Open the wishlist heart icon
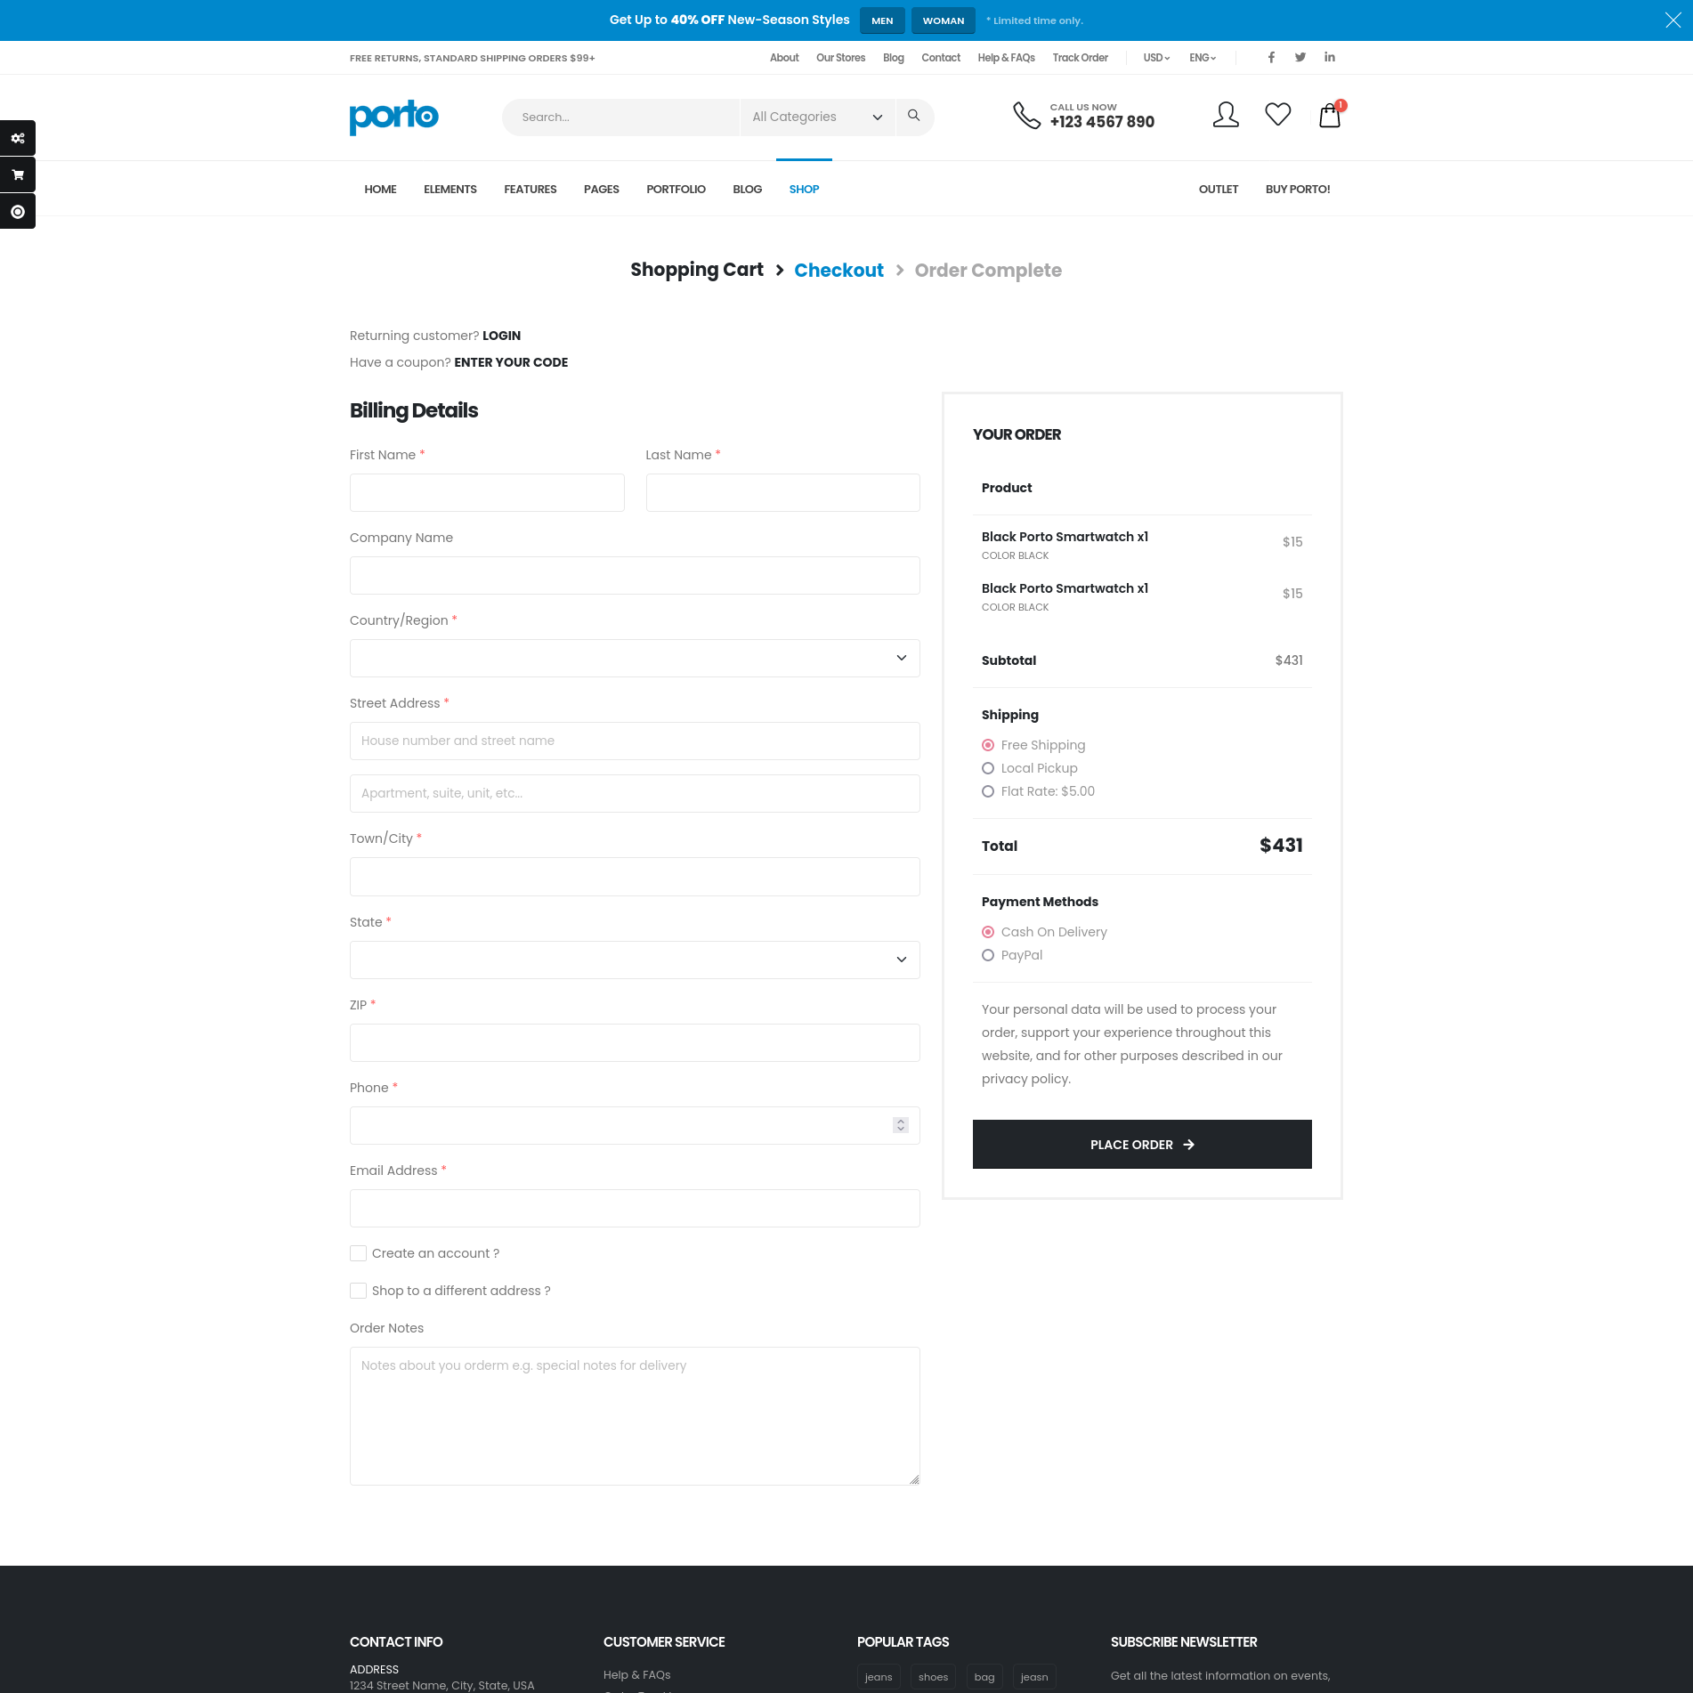Viewport: 1693px width, 1693px height. click(x=1277, y=115)
